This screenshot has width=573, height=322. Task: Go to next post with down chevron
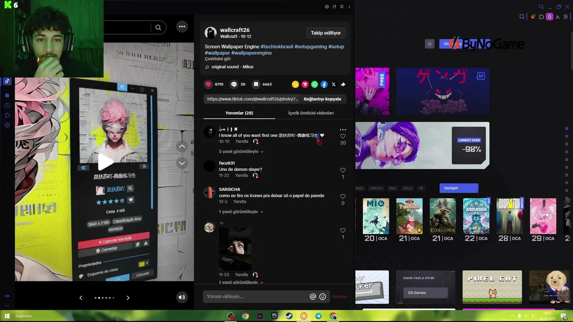(182, 163)
